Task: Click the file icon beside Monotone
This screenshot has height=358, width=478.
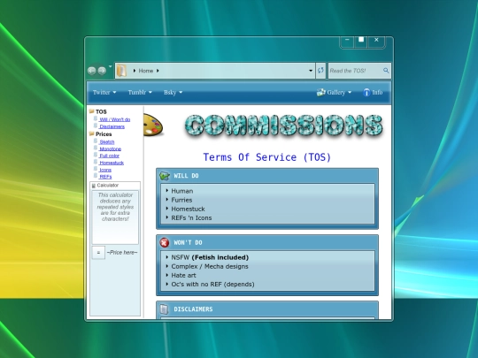Action: point(96,149)
